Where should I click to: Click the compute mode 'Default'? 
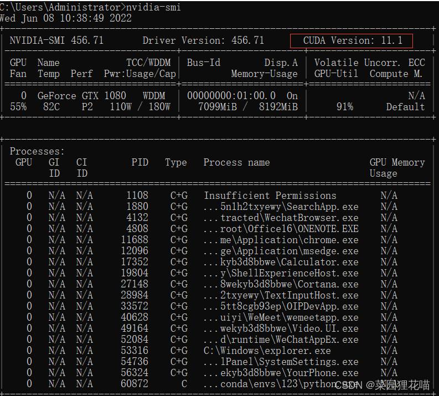pos(405,107)
